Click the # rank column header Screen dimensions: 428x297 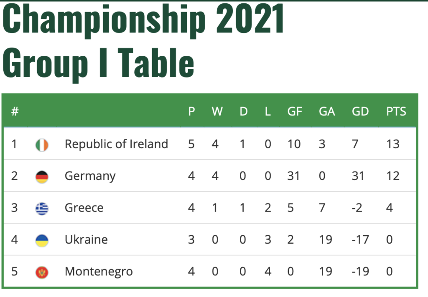[x=15, y=111]
